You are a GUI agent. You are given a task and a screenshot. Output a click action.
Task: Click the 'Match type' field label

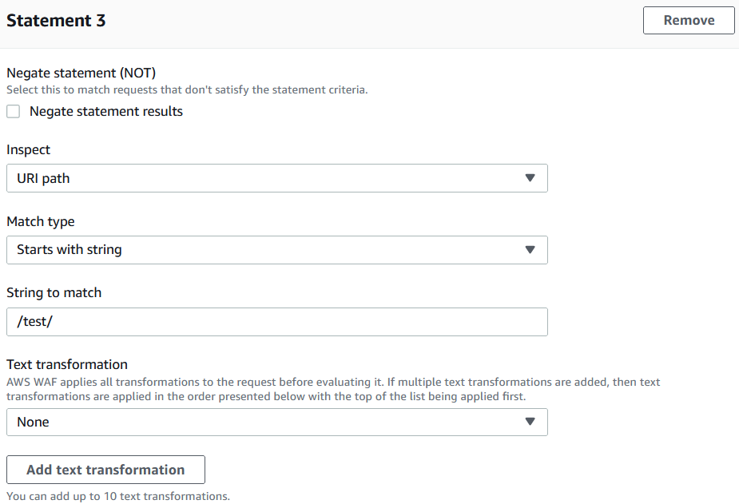(41, 221)
